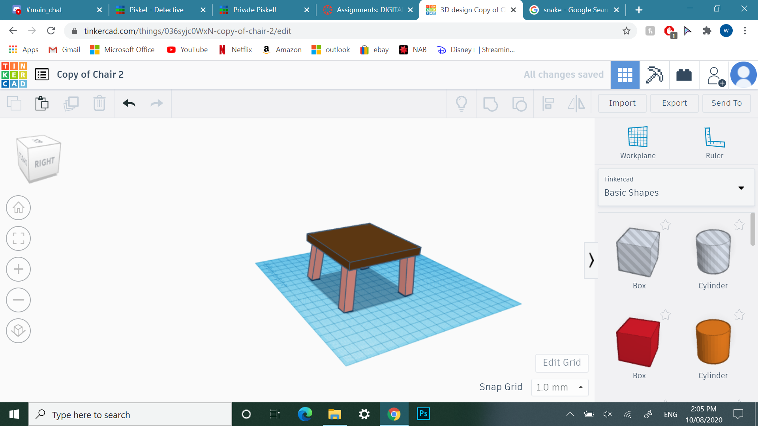Click the Group objects icon
The image size is (758, 426).
click(x=490, y=103)
